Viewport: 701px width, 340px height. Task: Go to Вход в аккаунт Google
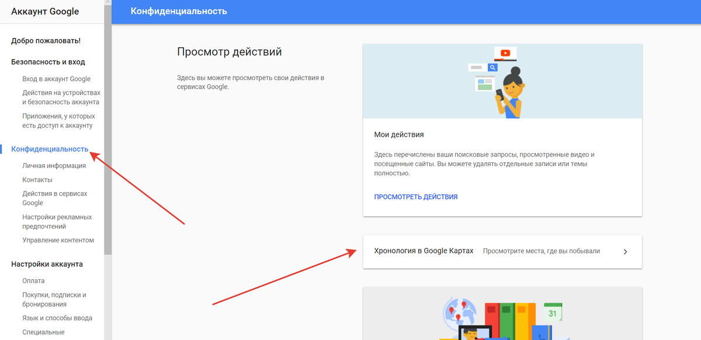coord(56,79)
